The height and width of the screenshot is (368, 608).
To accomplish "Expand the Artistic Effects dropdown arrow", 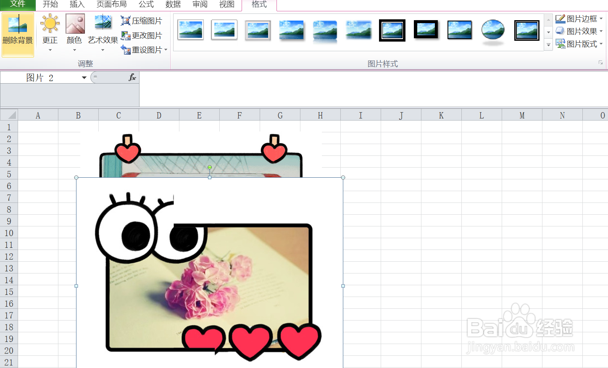I will pos(103,50).
